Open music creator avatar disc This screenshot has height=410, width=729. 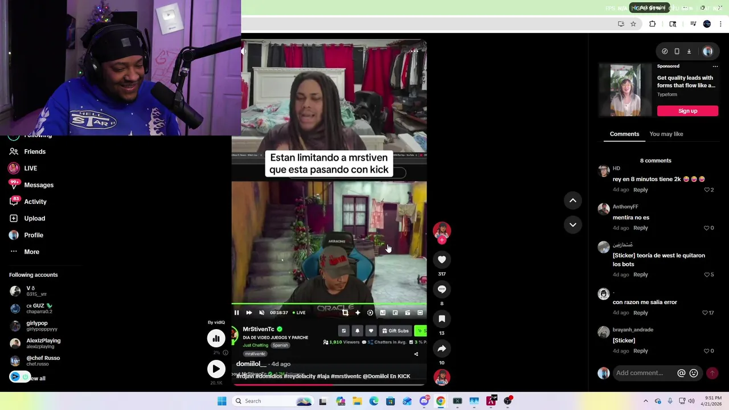click(x=441, y=377)
